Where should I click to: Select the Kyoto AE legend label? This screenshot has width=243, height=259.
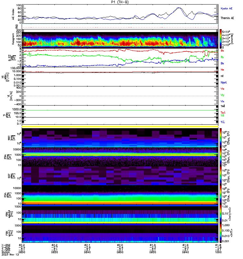(x=226, y=8)
